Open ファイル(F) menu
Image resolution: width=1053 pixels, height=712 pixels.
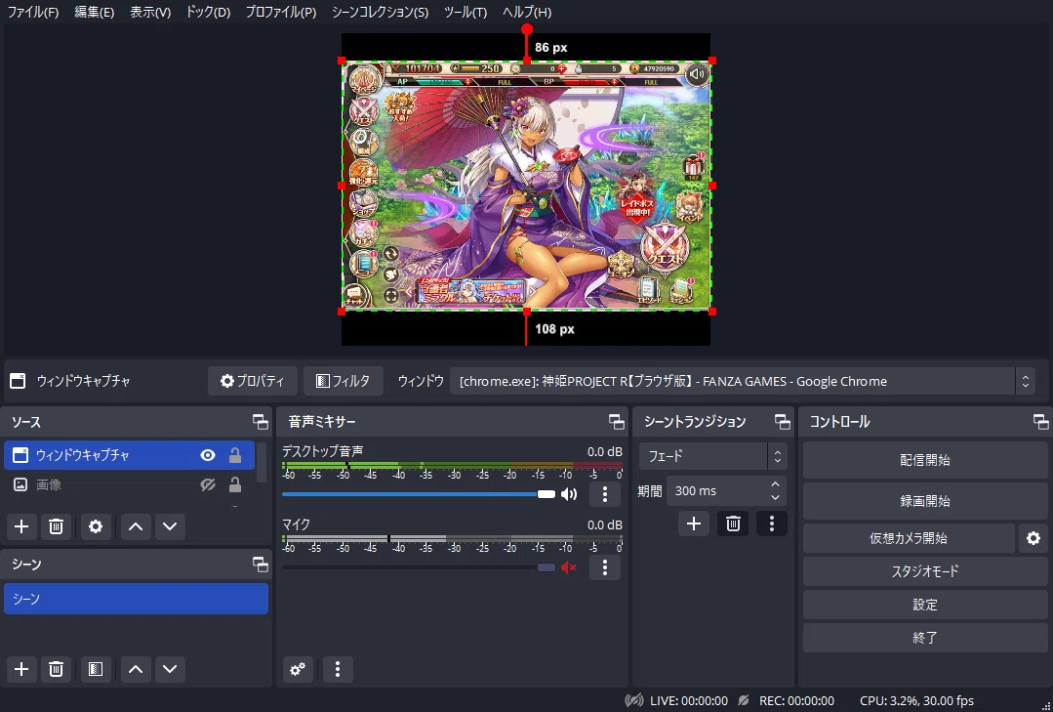pos(33,12)
